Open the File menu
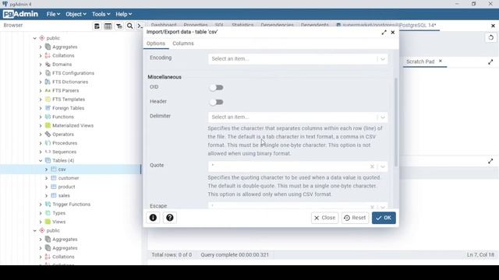 click(53, 14)
